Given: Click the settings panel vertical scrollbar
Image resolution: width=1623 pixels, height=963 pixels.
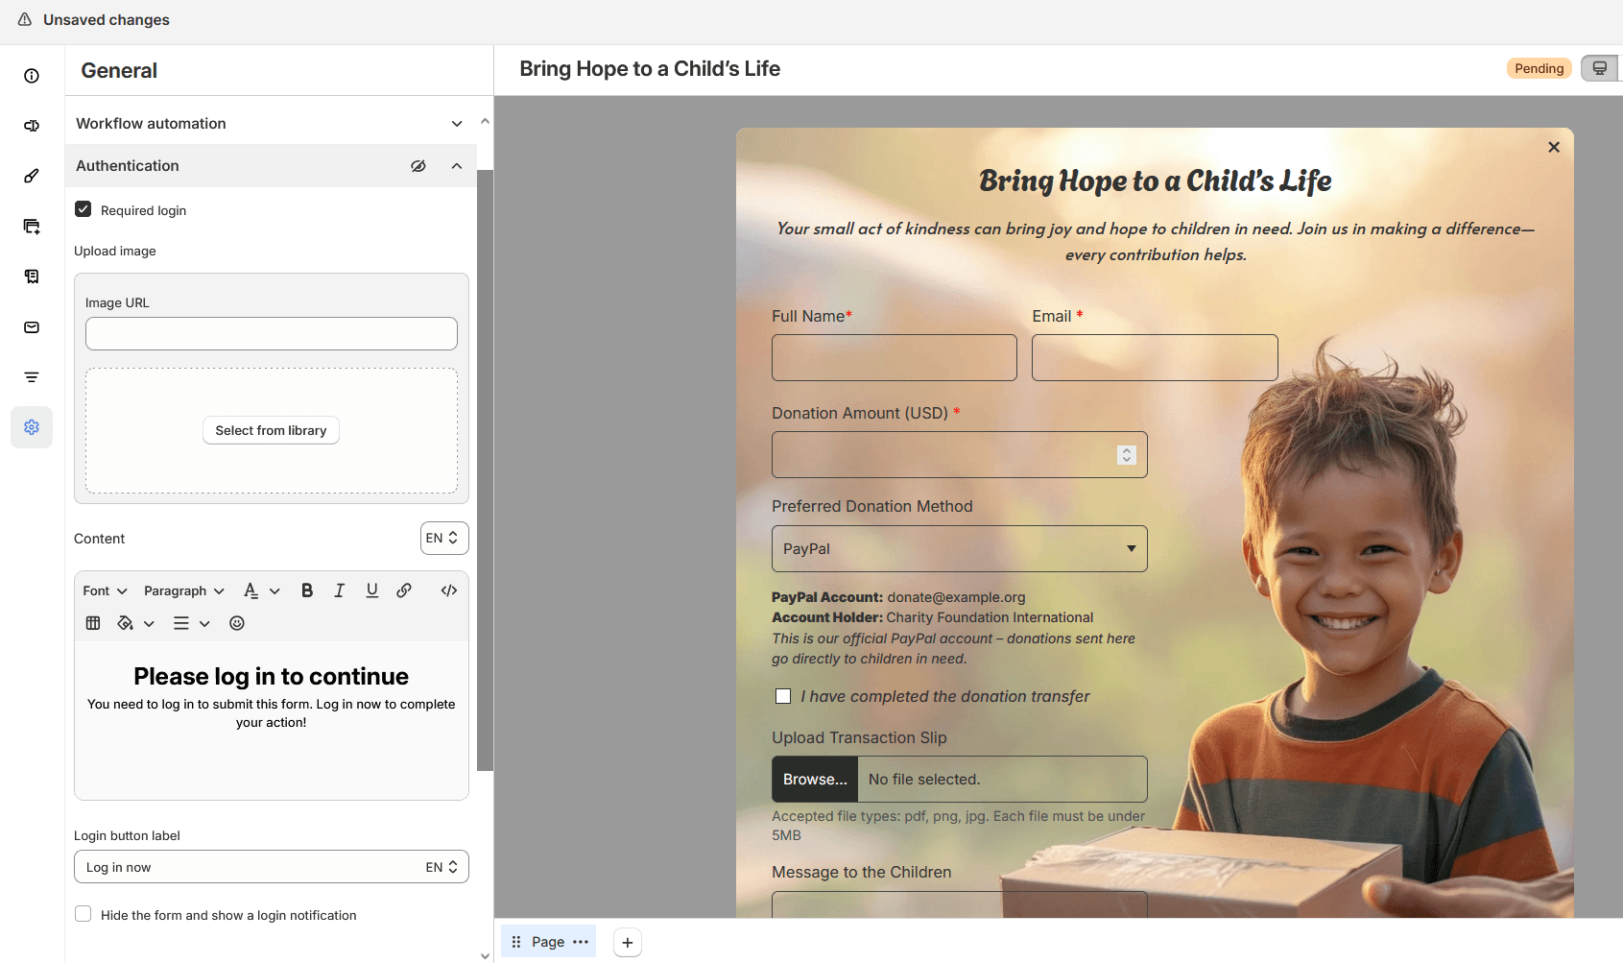Looking at the screenshot, I should pyautogui.click(x=485, y=470).
